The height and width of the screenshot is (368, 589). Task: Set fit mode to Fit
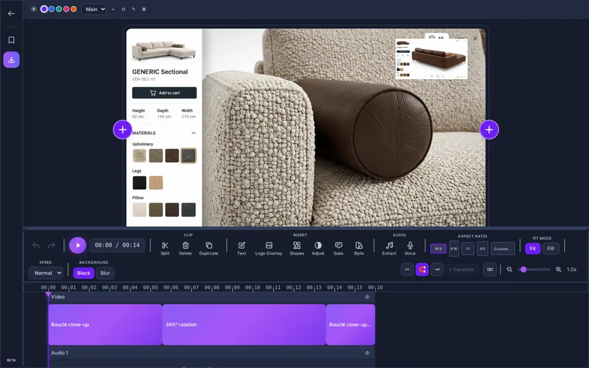[x=533, y=248]
